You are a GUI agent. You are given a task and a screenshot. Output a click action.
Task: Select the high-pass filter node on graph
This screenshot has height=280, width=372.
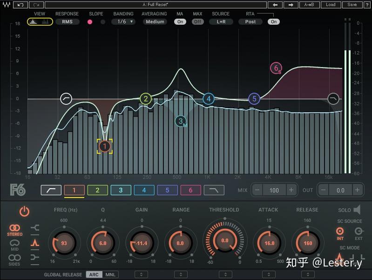(x=66, y=99)
